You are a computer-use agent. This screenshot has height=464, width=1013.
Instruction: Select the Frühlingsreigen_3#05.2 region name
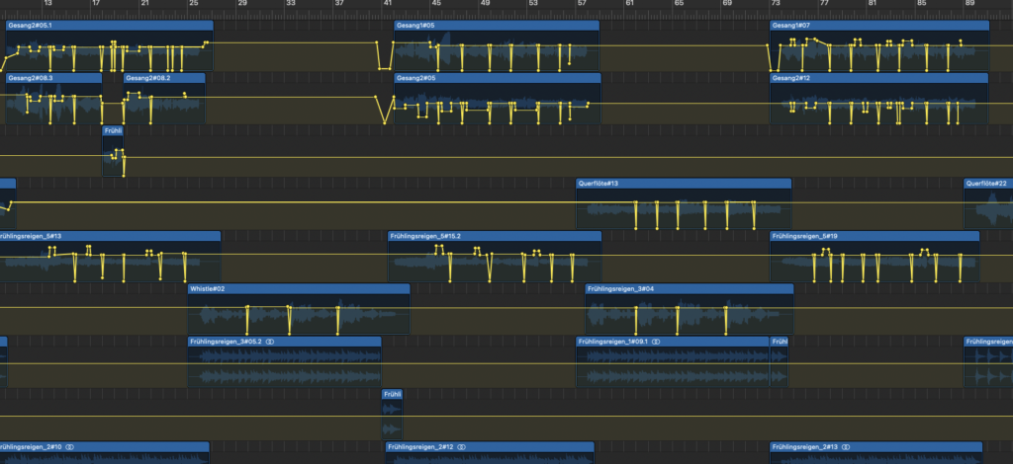(227, 342)
